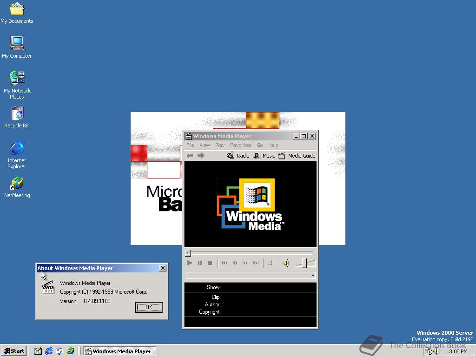Open the Start menu
Viewport: 476px width, 357px height.
[13, 351]
